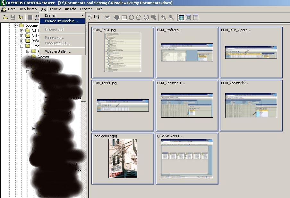Select the ellipse selection tool
Screen dimensions: 290x198
pyautogui.click(x=132, y=17)
